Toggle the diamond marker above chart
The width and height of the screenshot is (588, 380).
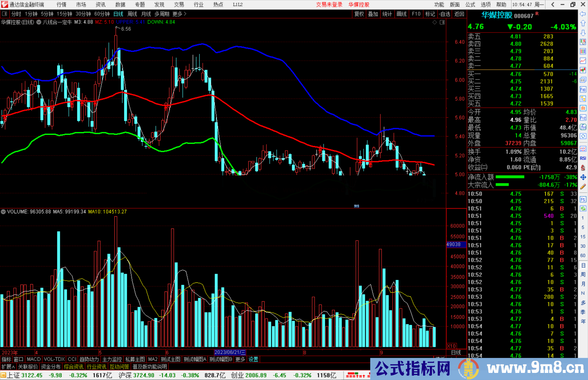coord(435,22)
